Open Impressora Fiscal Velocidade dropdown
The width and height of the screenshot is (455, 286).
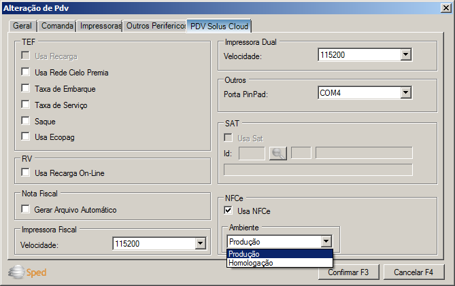coord(200,244)
